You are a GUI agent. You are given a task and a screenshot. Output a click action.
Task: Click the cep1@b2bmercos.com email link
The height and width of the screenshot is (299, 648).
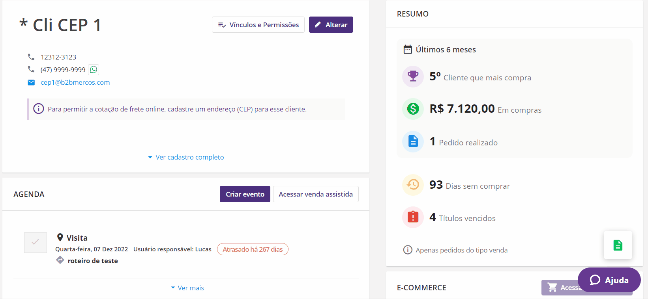click(75, 82)
